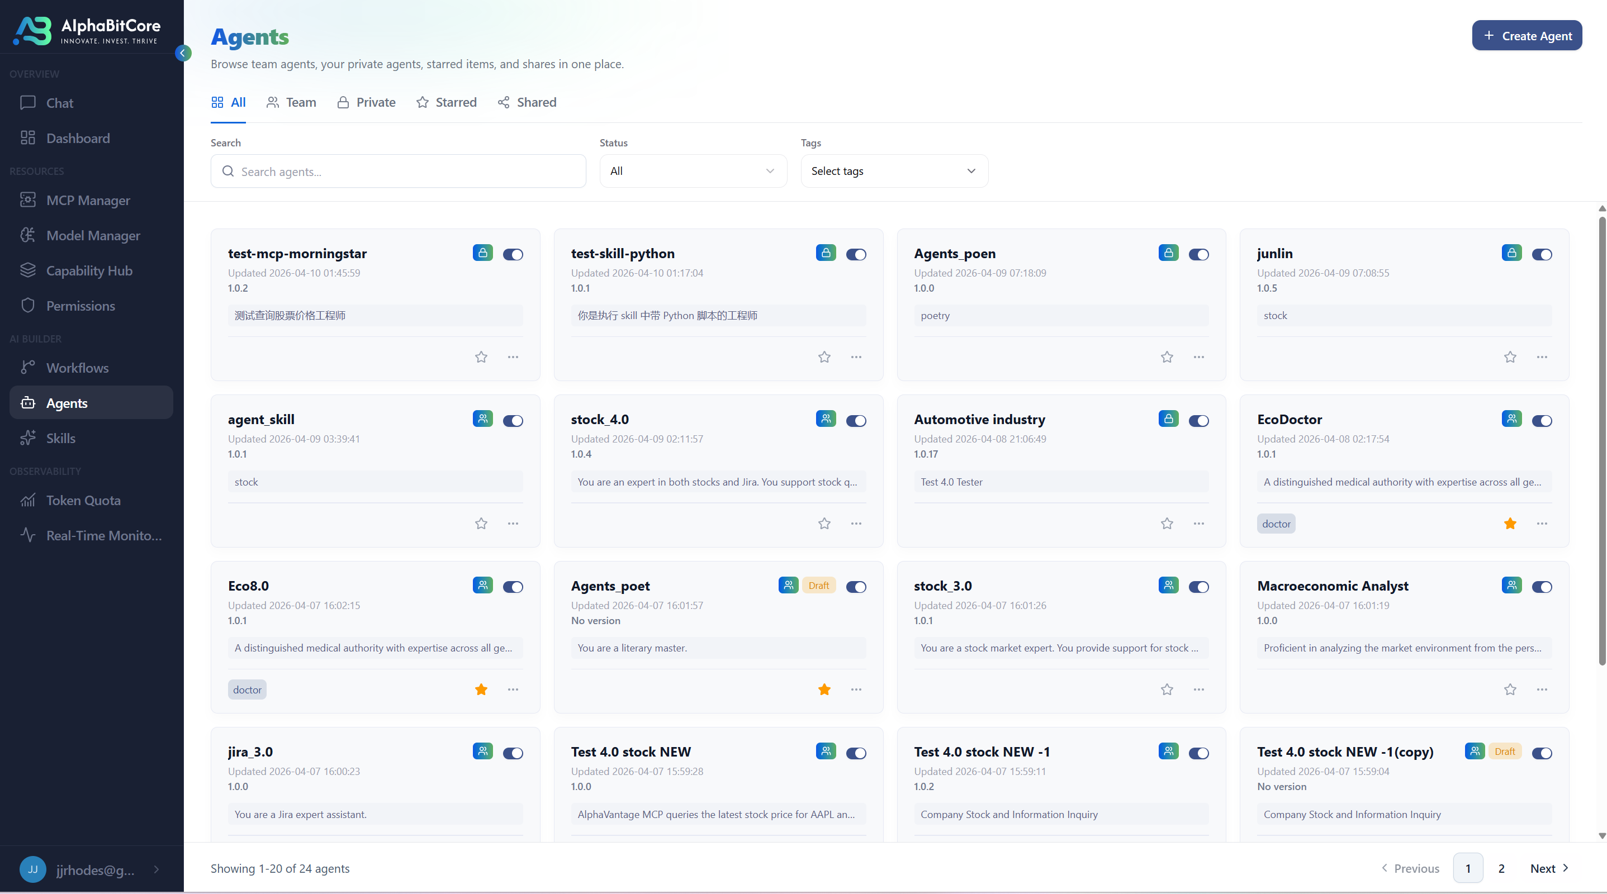Open Capability Hub in sidebar
The width and height of the screenshot is (1607, 894).
88,270
